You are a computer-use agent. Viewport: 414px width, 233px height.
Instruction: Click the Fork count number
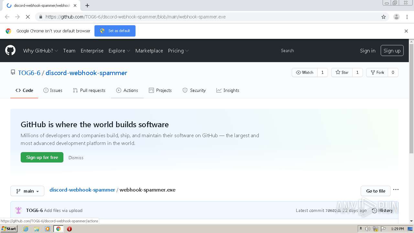pyautogui.click(x=393, y=72)
